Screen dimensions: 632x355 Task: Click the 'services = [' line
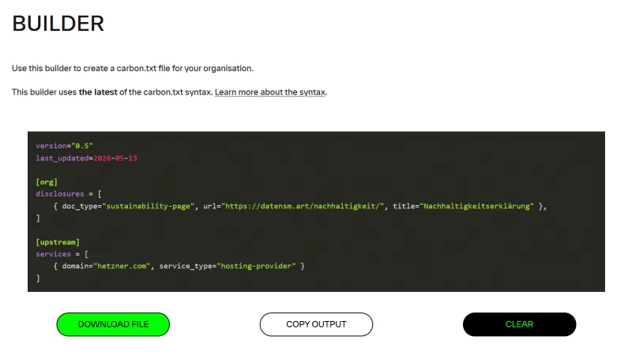coord(62,254)
